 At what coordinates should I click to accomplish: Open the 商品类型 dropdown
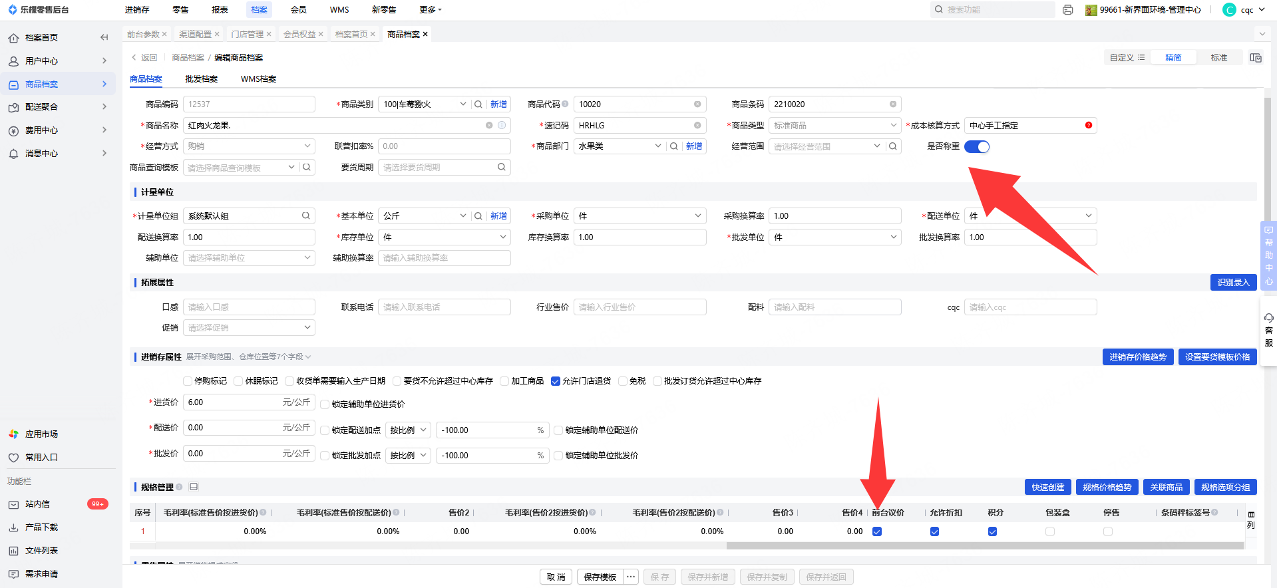pyautogui.click(x=834, y=125)
